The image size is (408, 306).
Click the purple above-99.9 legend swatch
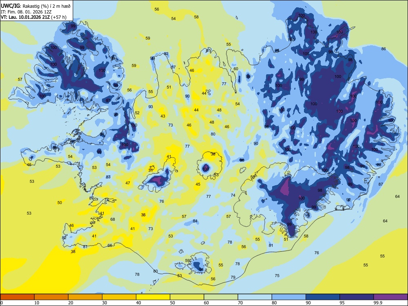[x=390, y=297]
